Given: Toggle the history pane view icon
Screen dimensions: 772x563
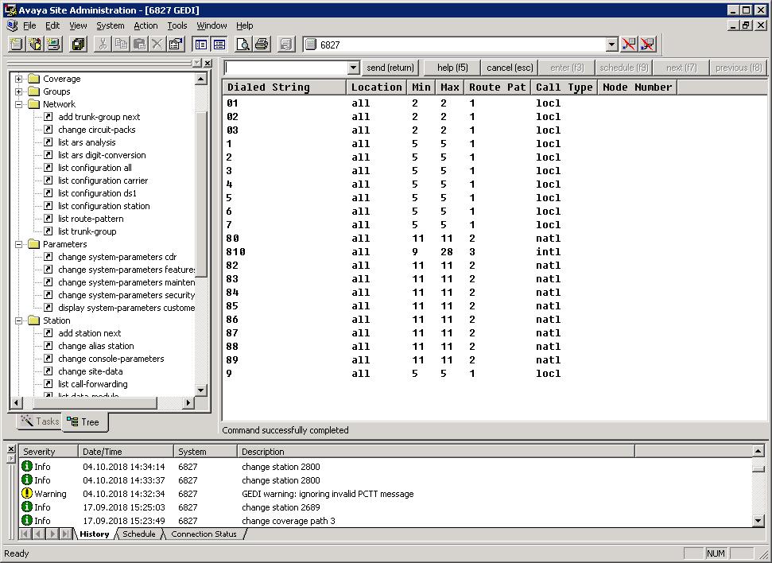Looking at the screenshot, I should point(219,45).
